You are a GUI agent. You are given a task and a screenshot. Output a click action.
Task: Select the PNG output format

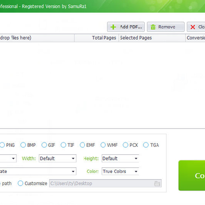tap(2, 145)
